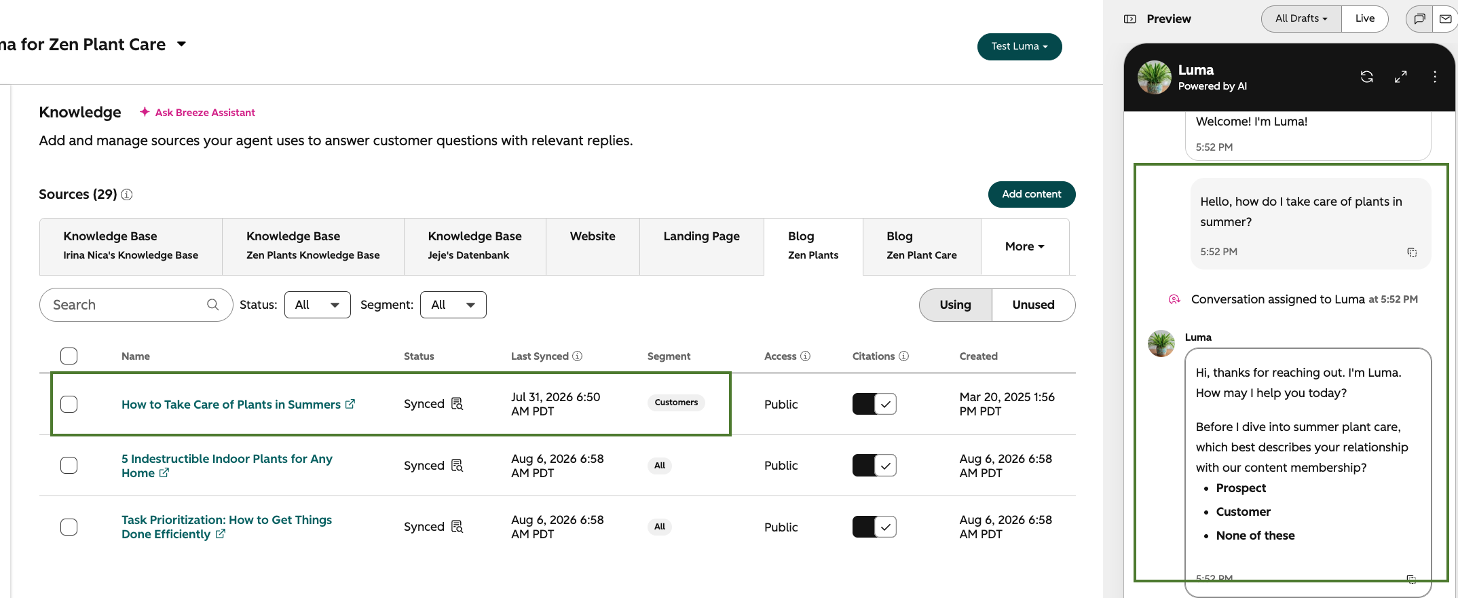Click the email view icon in Preview header
Viewport: 1458px width, 598px height.
pos(1446,19)
